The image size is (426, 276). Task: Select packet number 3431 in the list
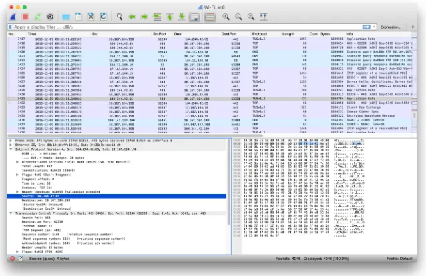click(210, 99)
